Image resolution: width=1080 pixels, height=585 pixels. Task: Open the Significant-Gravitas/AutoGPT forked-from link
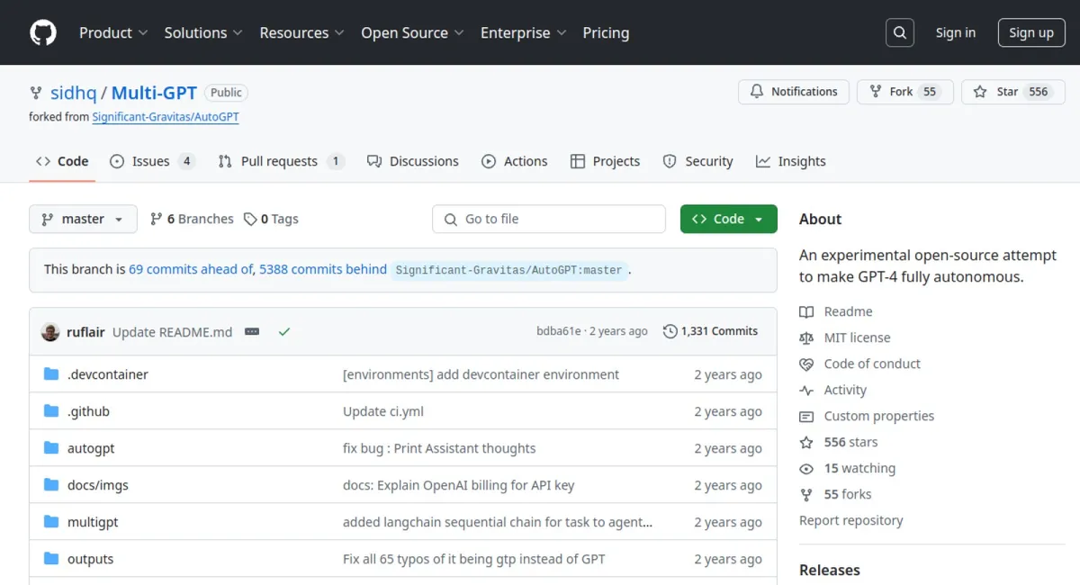point(166,117)
